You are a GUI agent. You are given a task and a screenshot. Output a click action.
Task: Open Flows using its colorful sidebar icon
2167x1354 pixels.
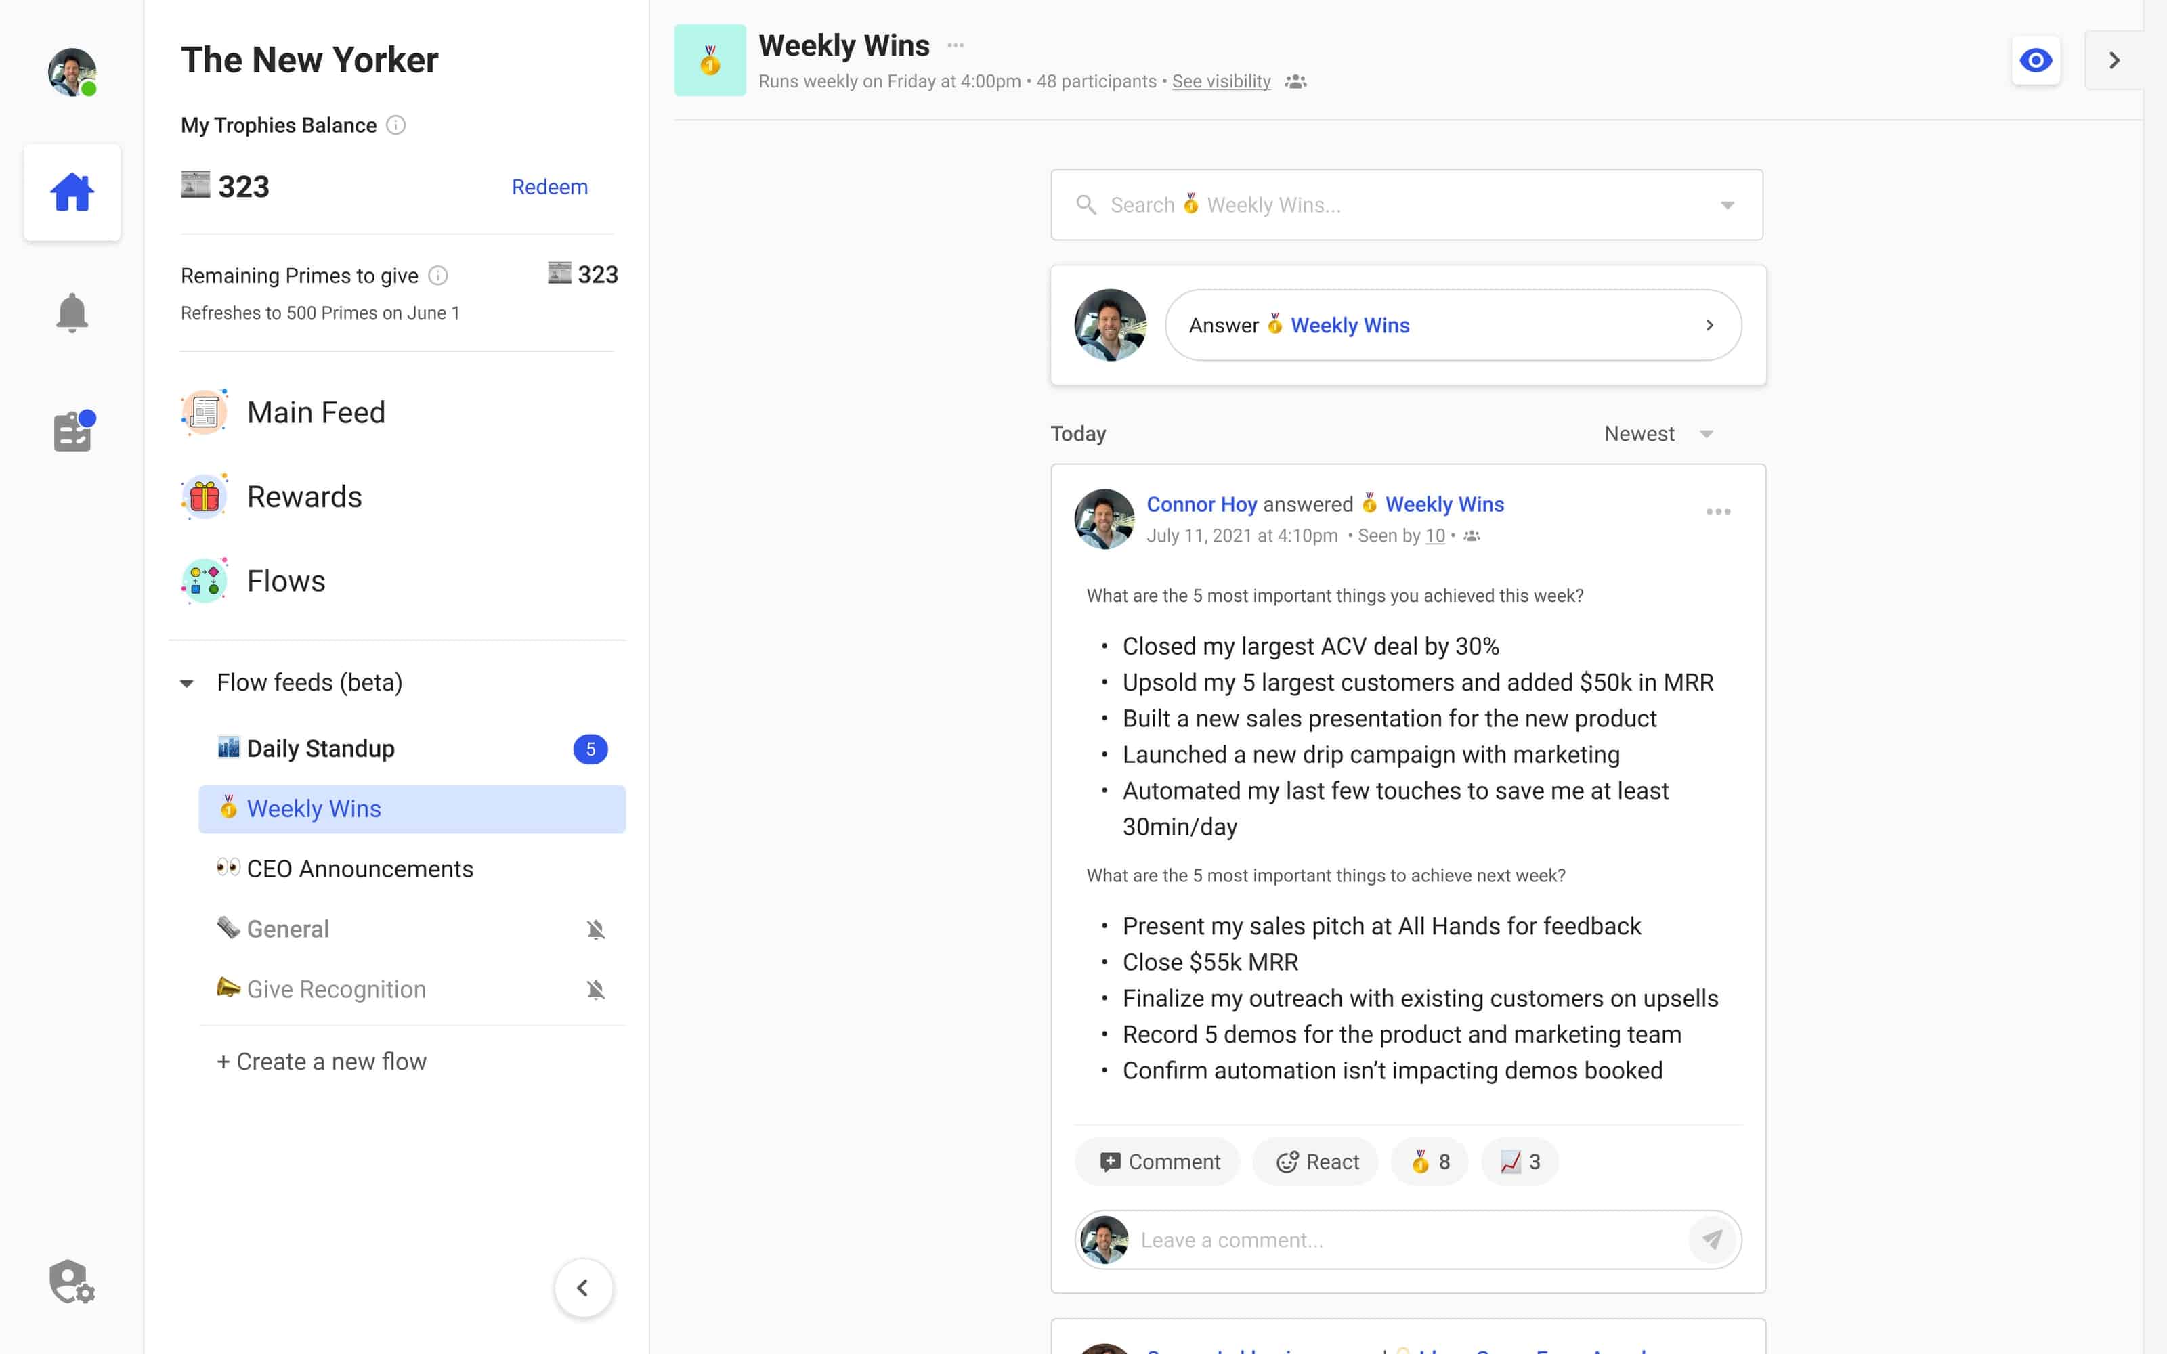coord(204,580)
